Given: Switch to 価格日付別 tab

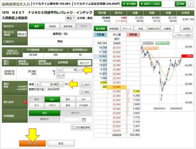Looking at the screenshot, I should point(154,29).
